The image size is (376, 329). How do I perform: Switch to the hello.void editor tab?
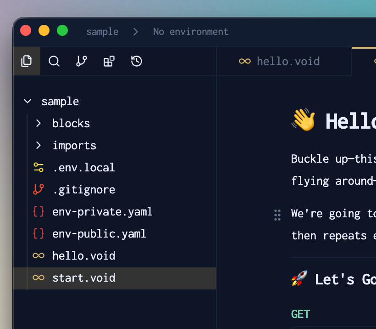(284, 62)
